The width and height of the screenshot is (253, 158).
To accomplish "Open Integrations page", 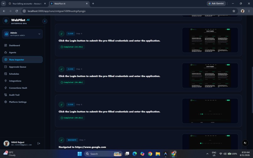I will (x=22, y=81).
